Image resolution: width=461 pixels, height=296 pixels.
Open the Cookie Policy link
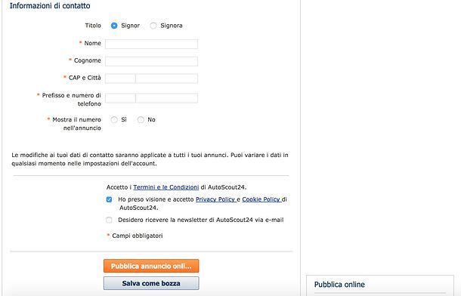click(261, 199)
